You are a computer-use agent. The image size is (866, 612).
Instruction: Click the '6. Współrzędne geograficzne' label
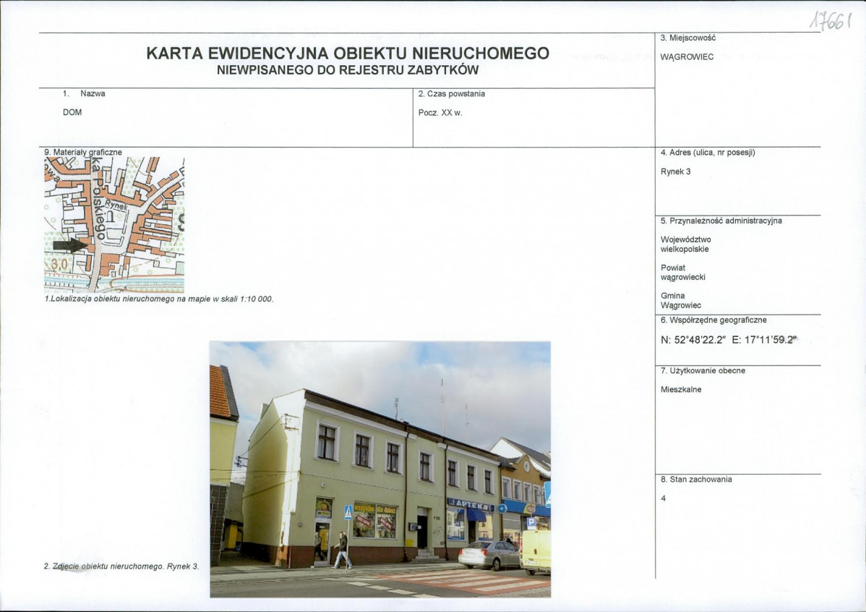click(713, 320)
